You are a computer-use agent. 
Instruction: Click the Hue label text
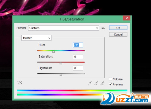tap(42, 45)
